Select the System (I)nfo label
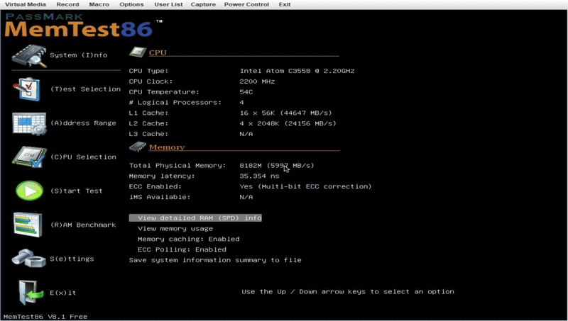Image resolution: width=568 pixels, height=321 pixels. (79, 55)
